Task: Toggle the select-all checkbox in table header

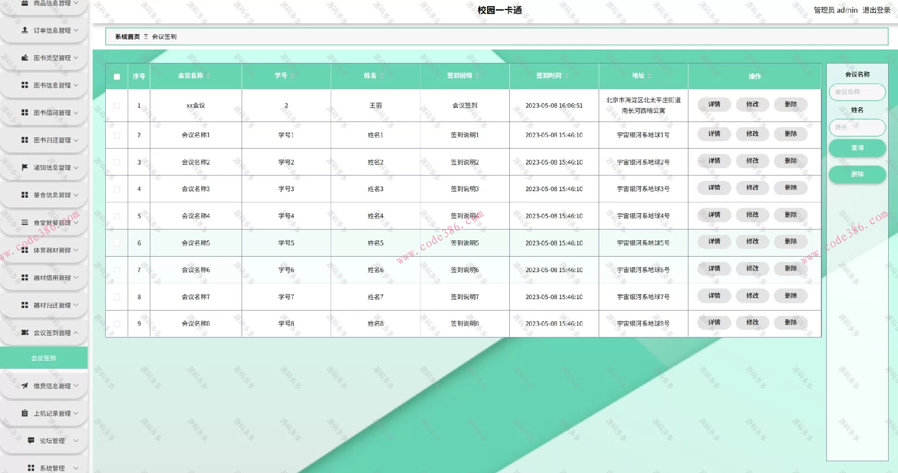Action: click(x=117, y=76)
